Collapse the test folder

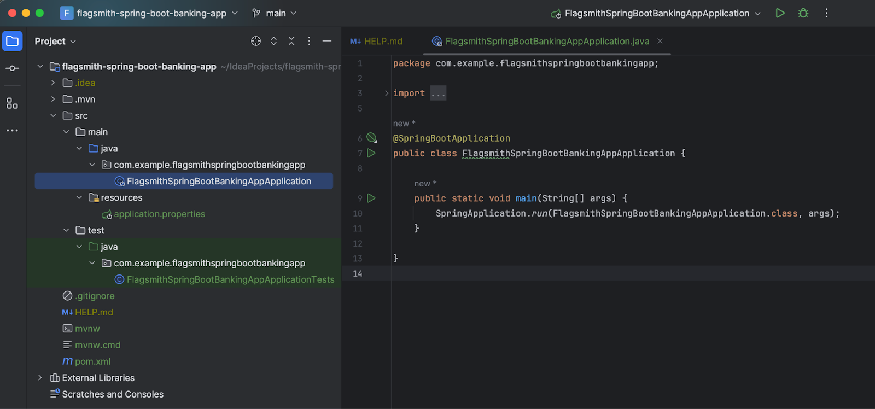pyautogui.click(x=66, y=230)
